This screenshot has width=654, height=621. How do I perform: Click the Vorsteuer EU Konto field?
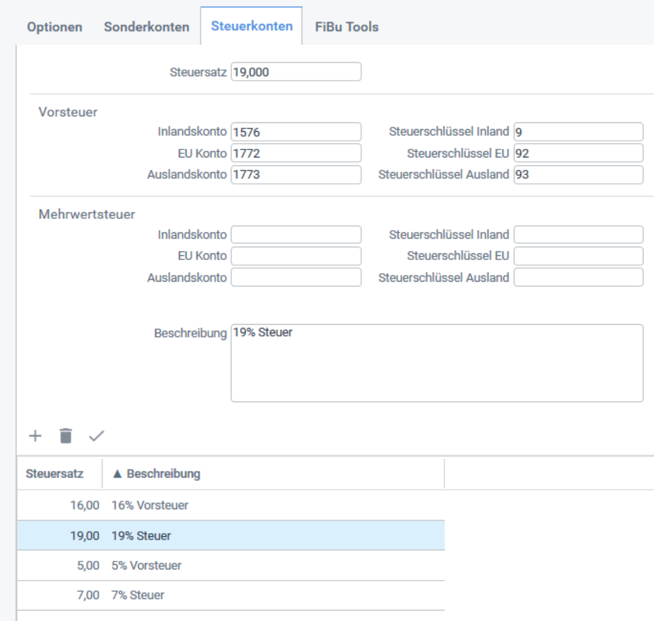pos(296,153)
